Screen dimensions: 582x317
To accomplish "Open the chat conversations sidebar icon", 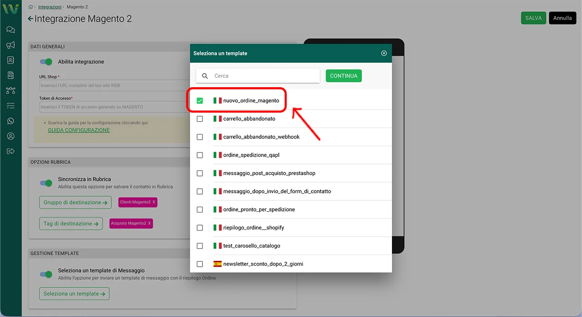I will click(10, 30).
